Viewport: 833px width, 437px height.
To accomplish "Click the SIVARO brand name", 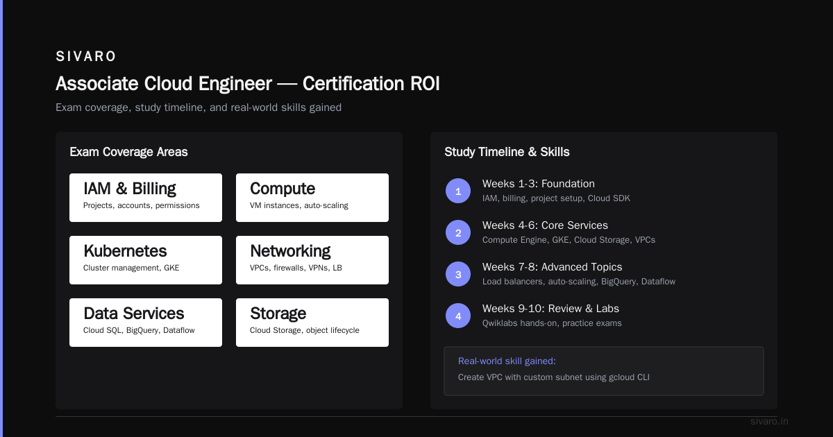I will pos(86,56).
